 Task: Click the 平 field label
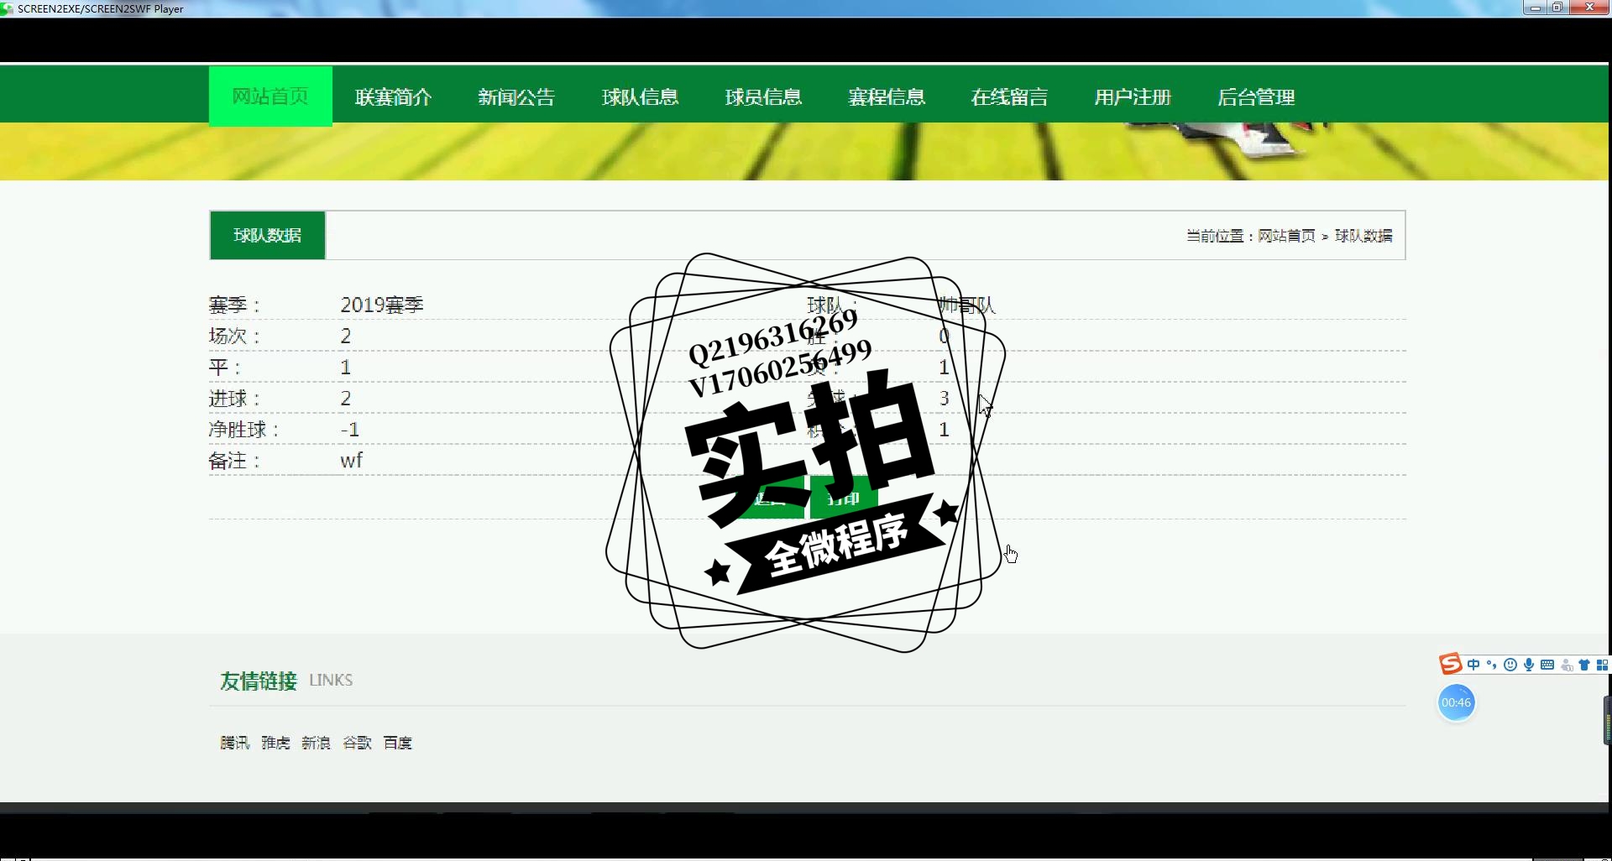tap(224, 368)
